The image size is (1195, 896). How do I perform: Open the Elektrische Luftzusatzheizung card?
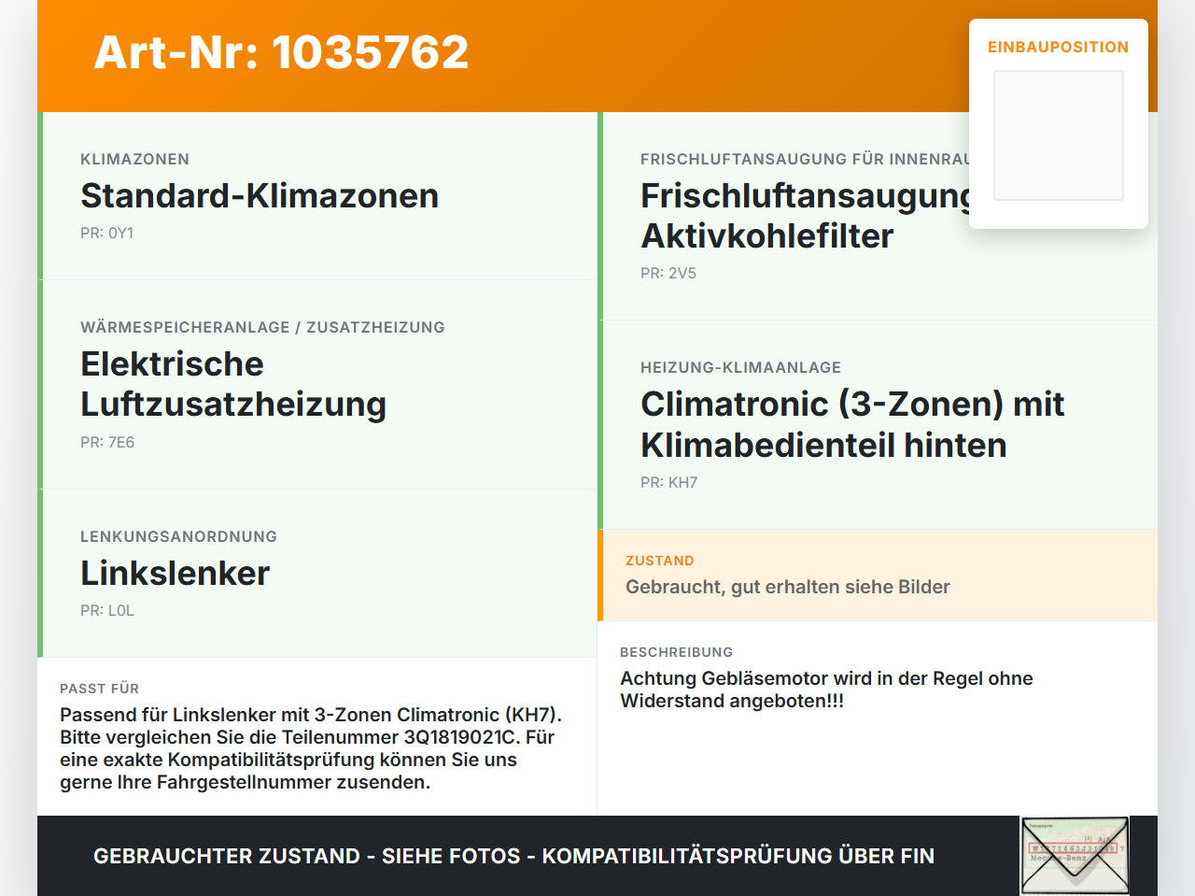point(317,385)
